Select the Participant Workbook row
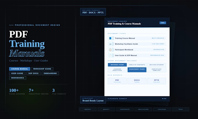The height and width of the screenshot is (119, 198). pyautogui.click(x=137, y=50)
